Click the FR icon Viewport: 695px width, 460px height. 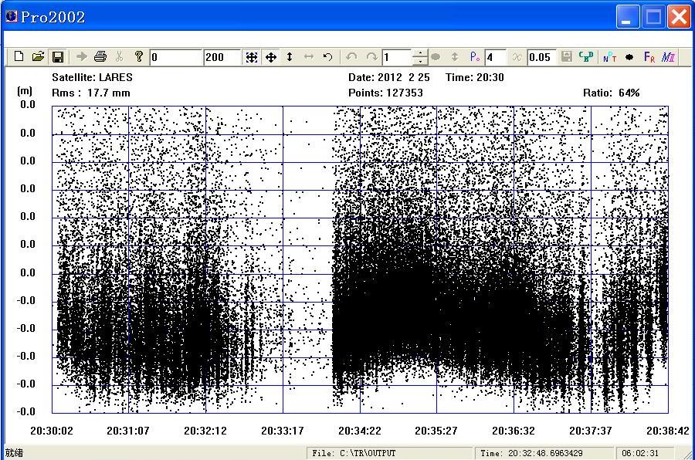[649, 57]
